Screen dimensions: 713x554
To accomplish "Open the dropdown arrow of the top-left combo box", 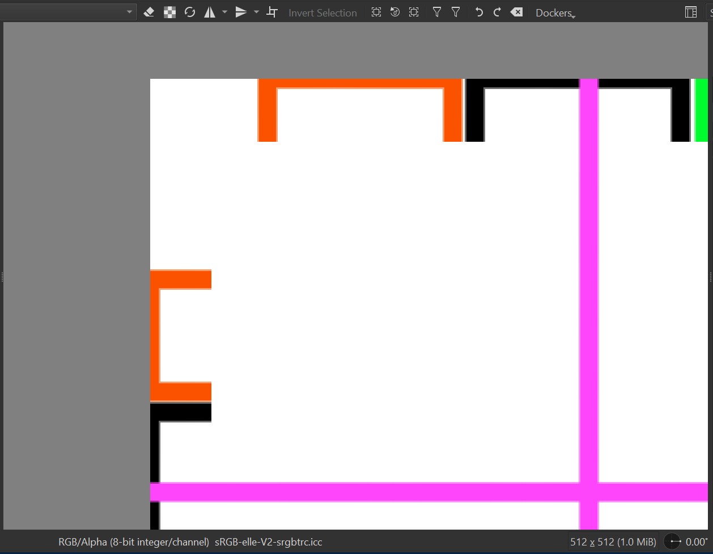I will 129,12.
